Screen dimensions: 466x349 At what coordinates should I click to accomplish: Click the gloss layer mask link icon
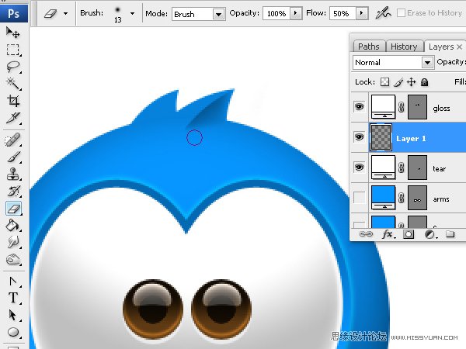(x=402, y=107)
